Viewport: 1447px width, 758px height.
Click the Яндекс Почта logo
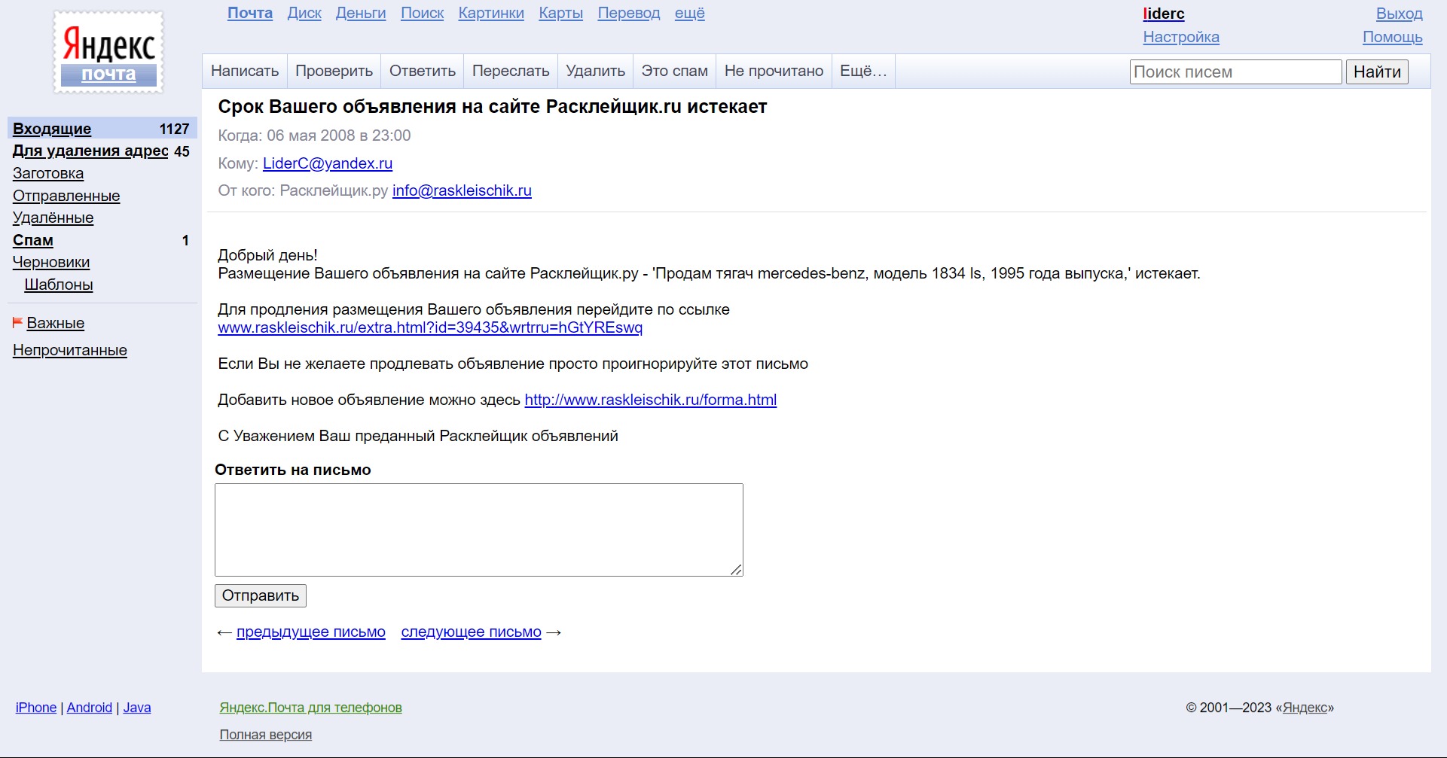[108, 52]
